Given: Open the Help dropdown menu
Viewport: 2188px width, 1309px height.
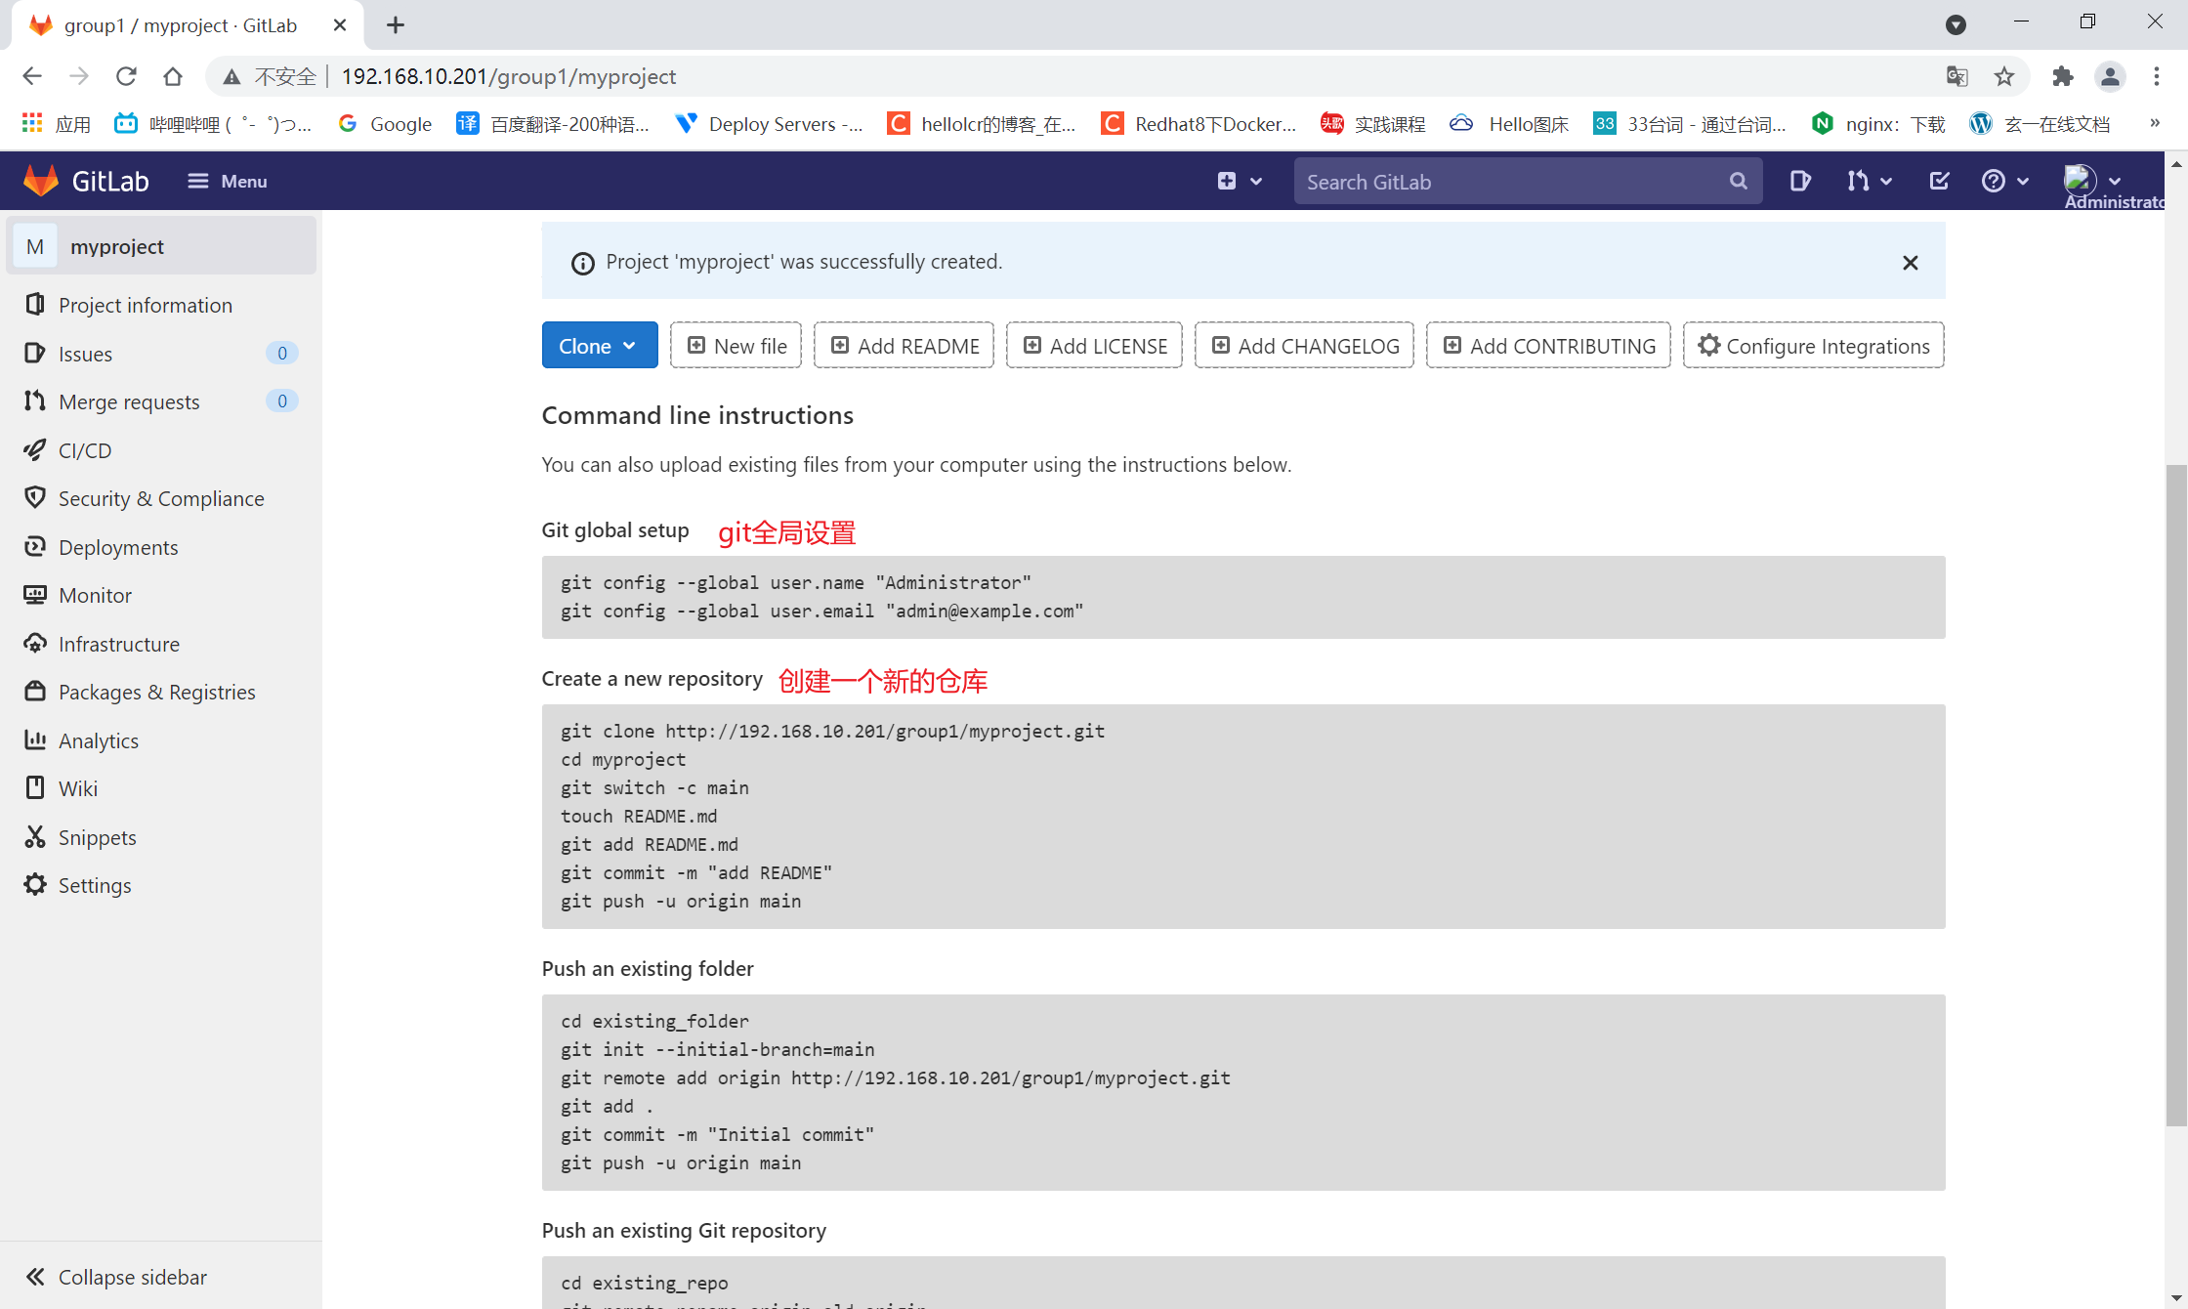Looking at the screenshot, I should (2004, 181).
